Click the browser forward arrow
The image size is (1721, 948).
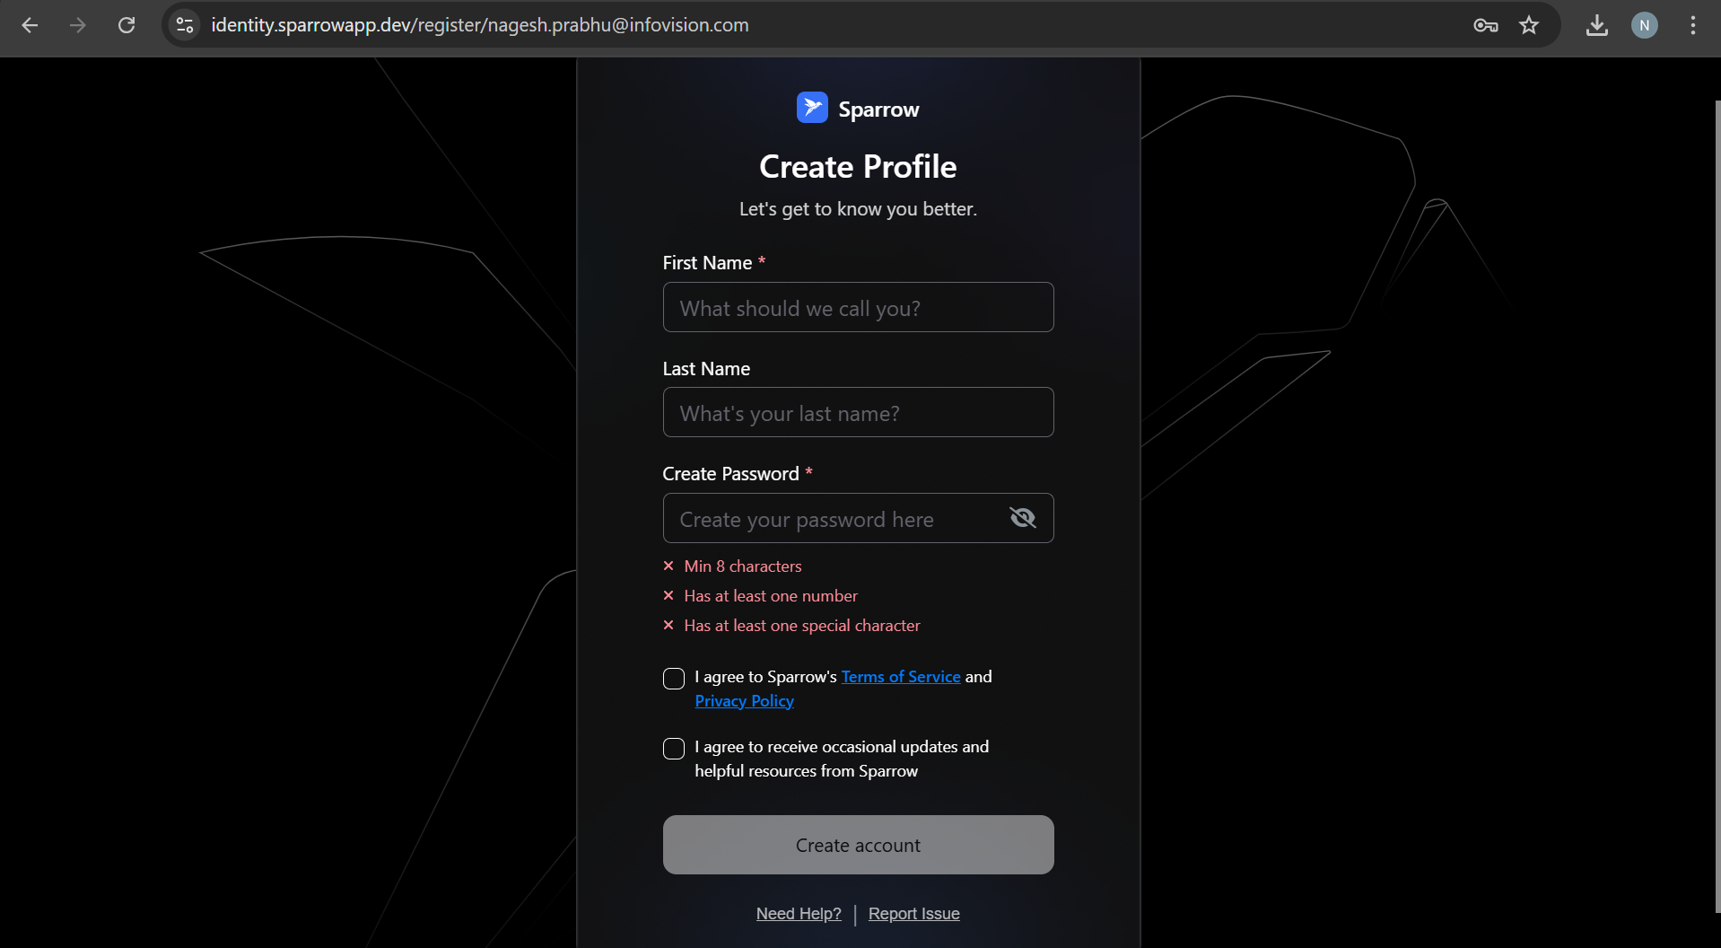78,25
